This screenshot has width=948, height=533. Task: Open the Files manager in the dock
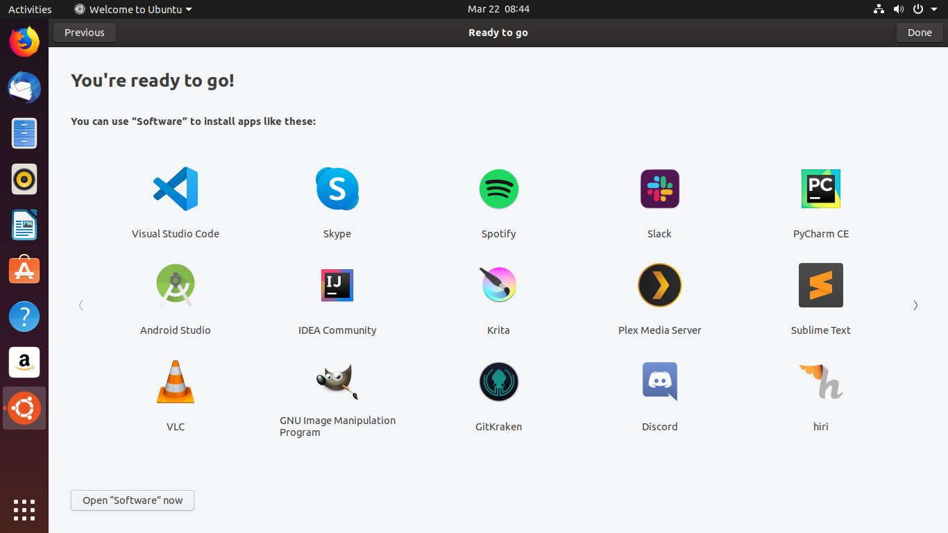tap(24, 133)
